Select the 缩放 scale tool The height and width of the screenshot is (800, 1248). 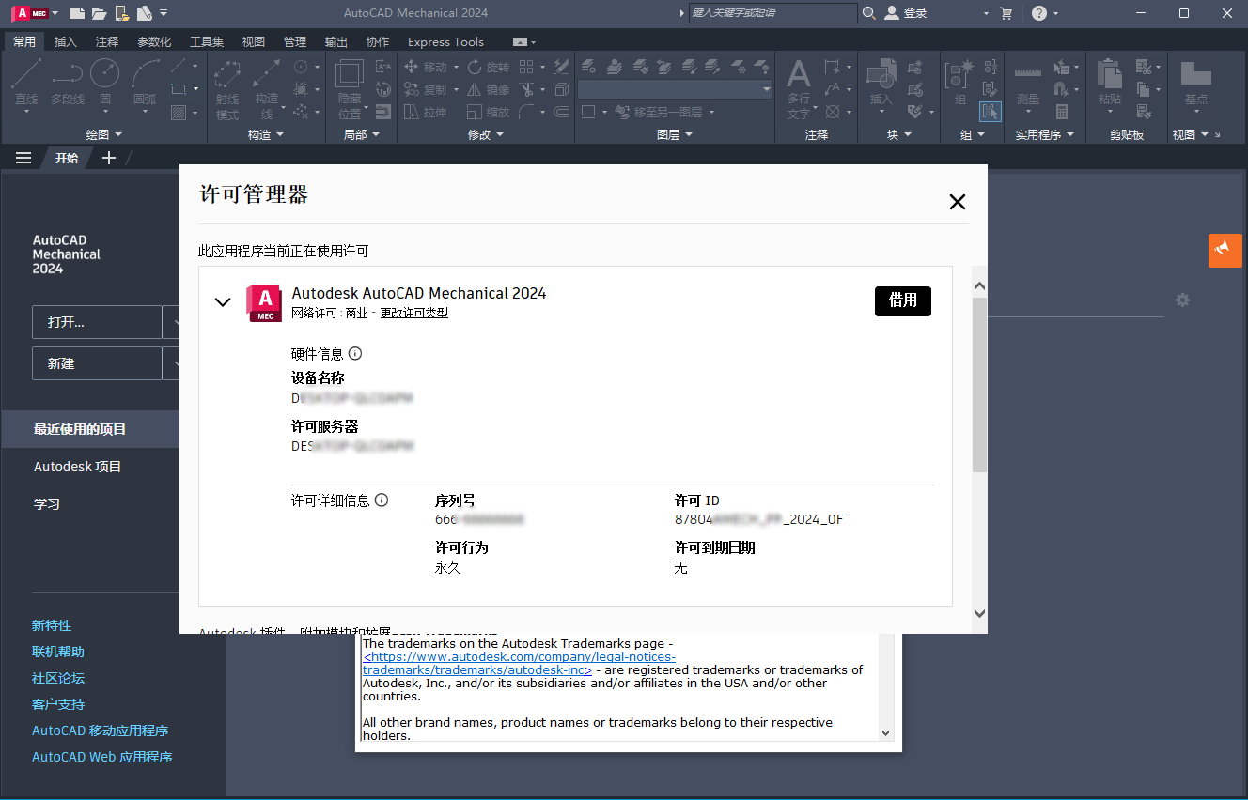tap(489, 112)
